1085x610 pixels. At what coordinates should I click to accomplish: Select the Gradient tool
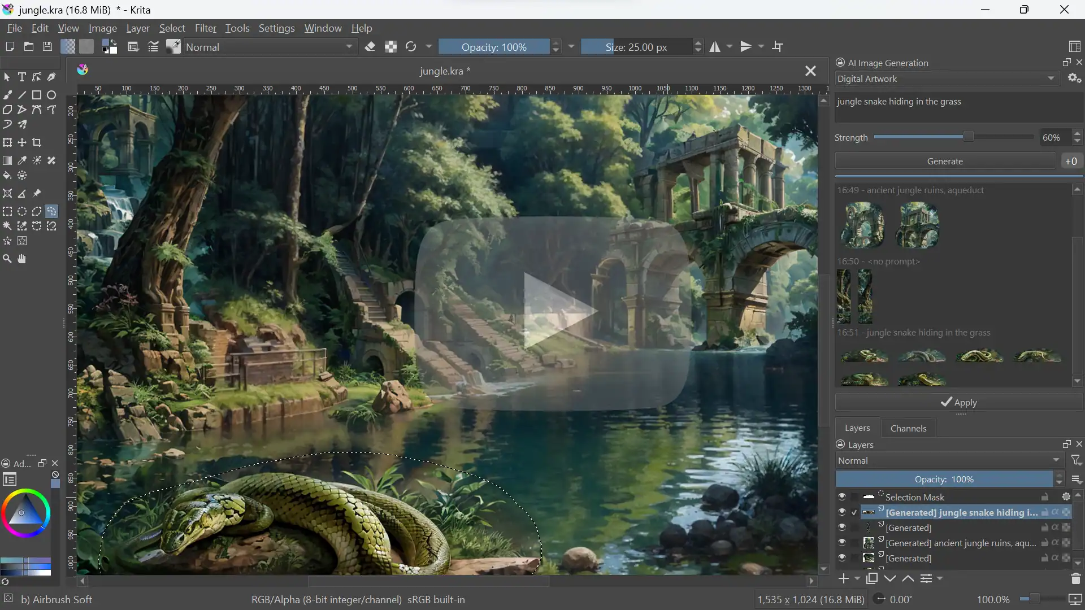click(7, 159)
